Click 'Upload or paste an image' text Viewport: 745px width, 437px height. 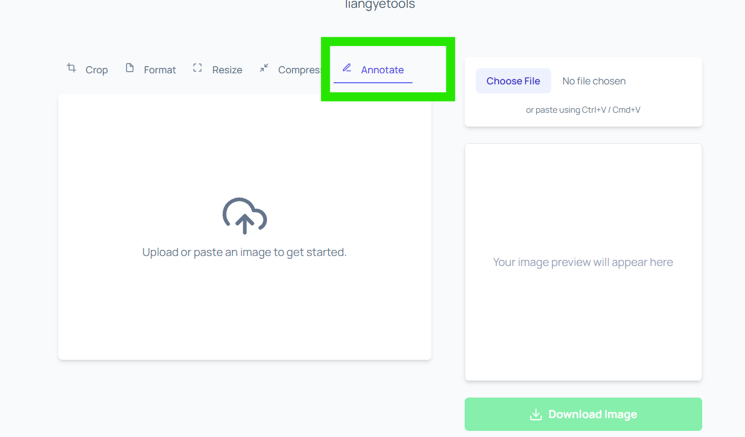(244, 252)
